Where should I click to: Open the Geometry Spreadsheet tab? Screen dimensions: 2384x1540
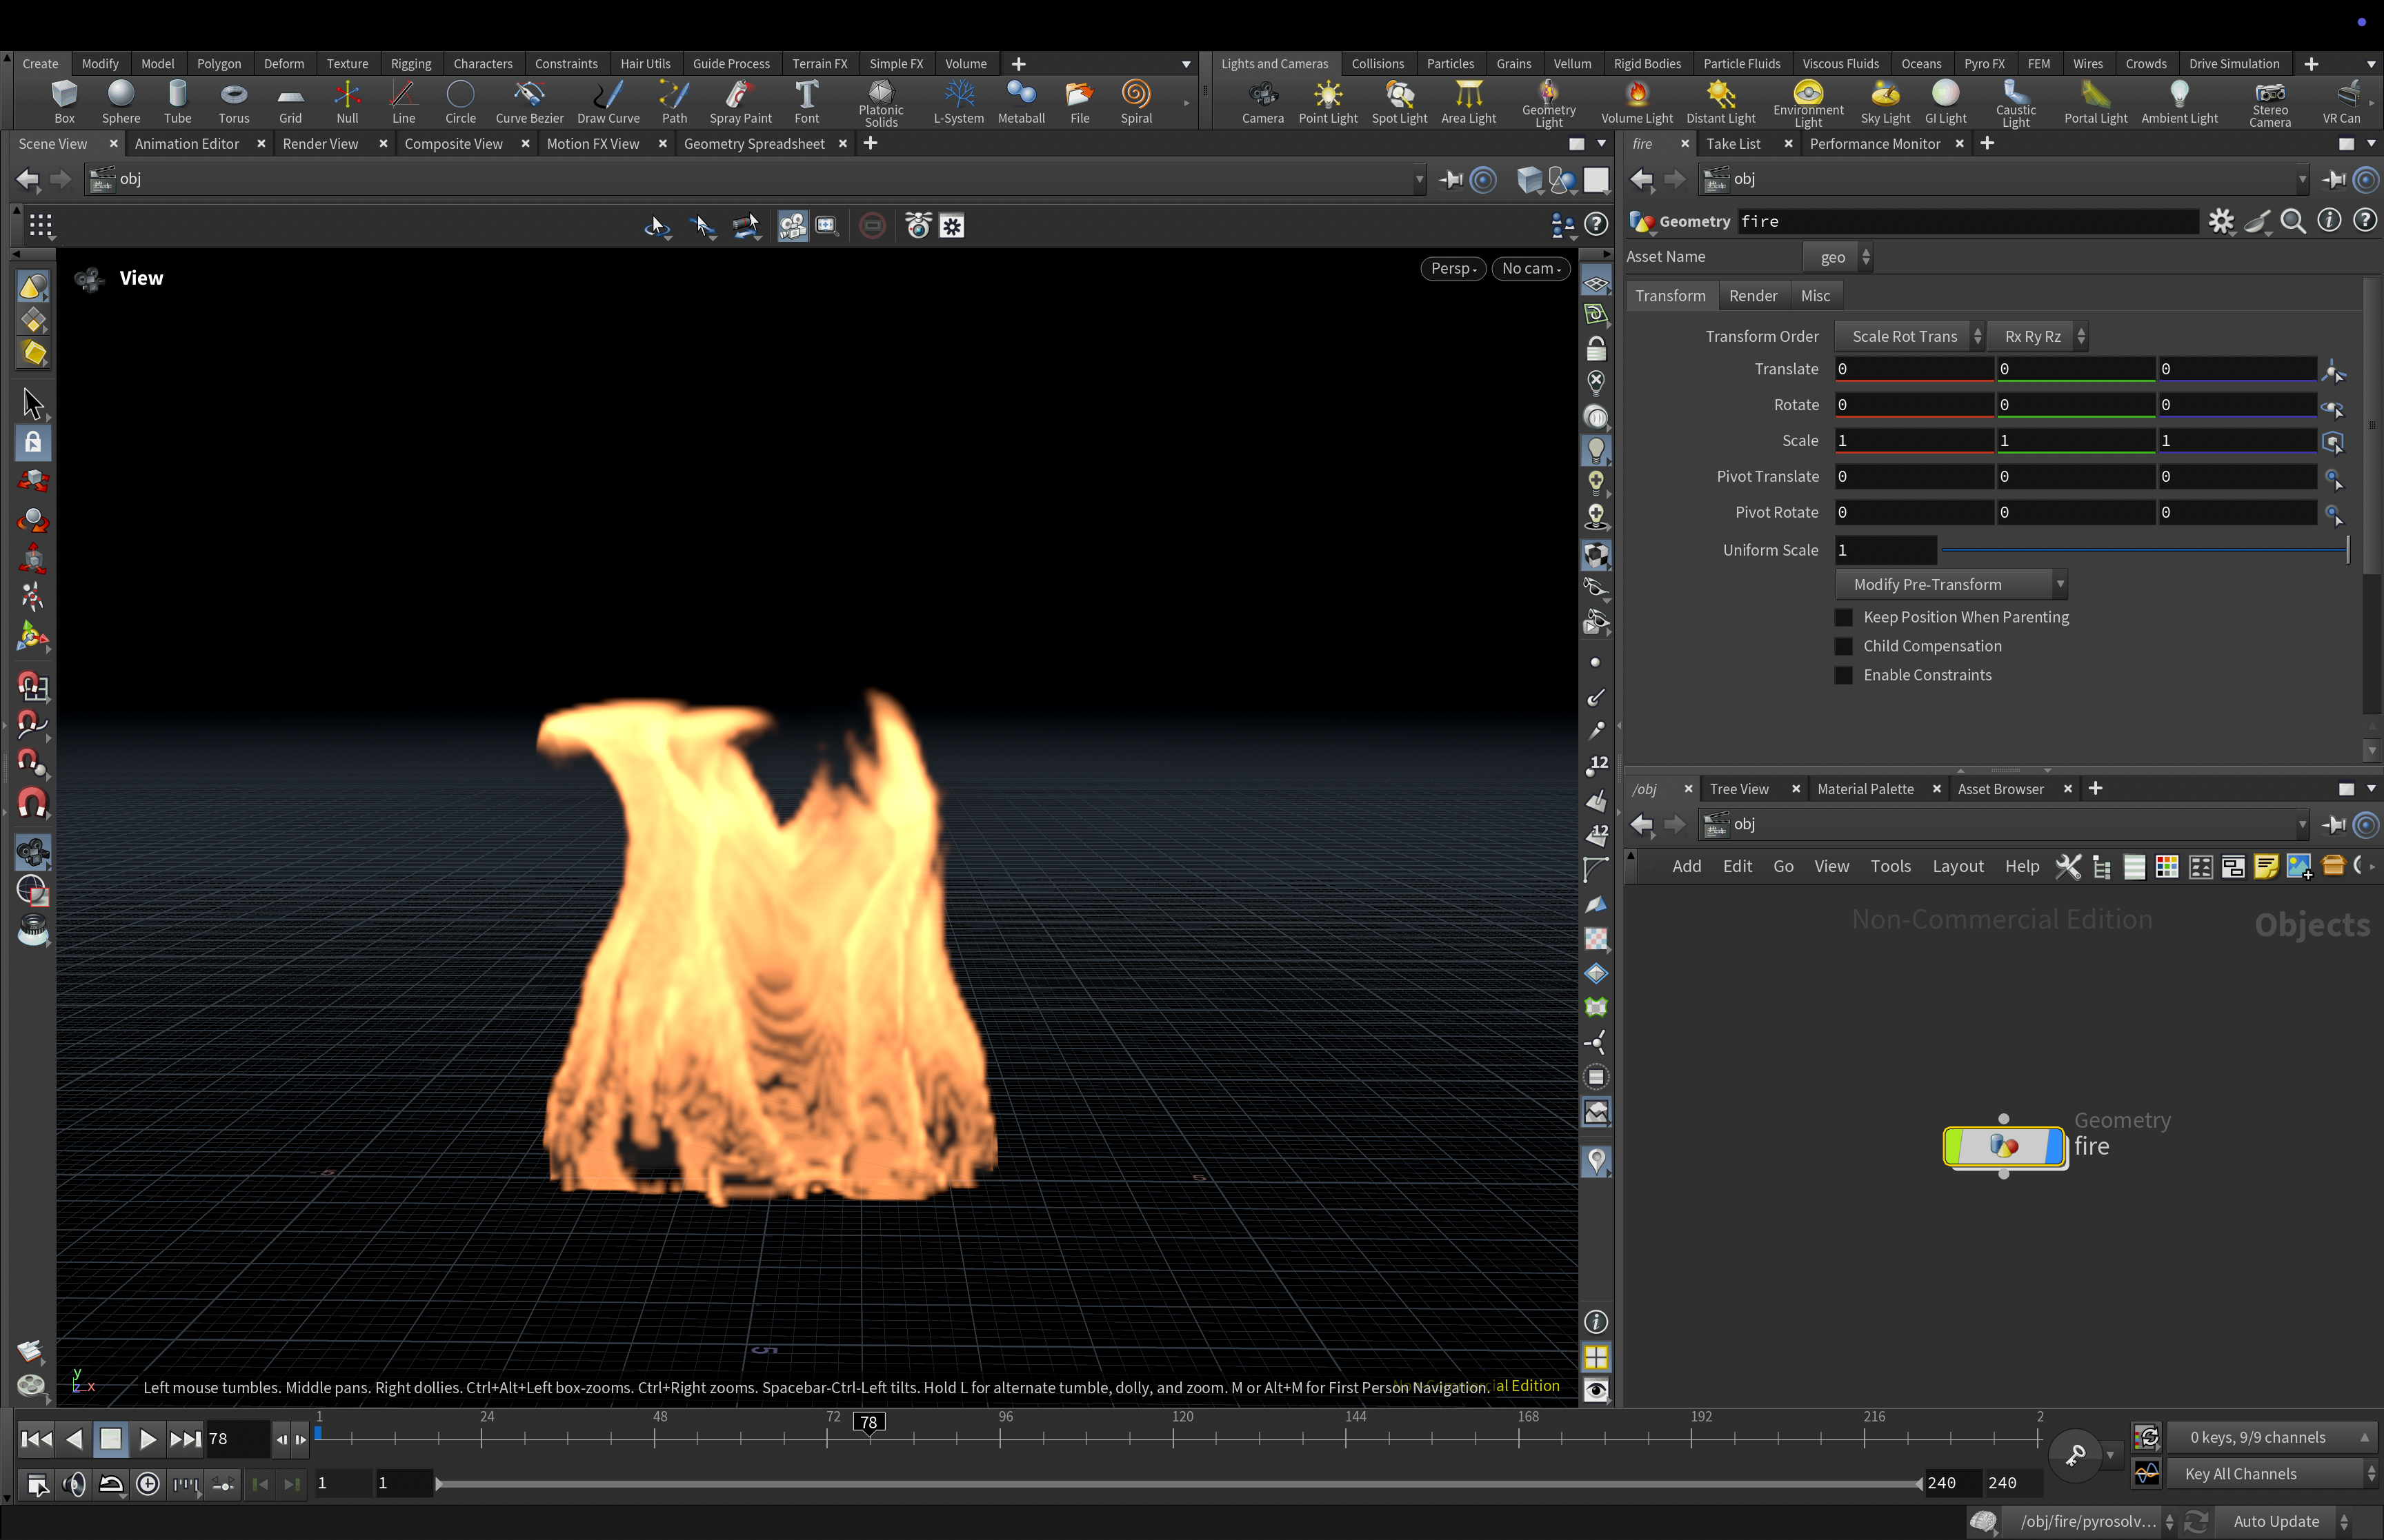(753, 144)
